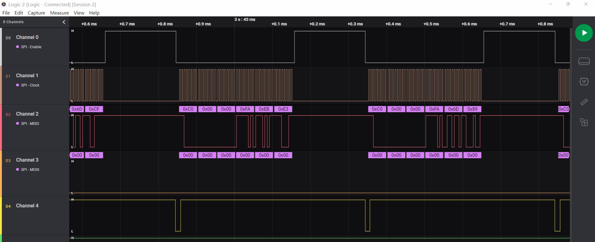The height and width of the screenshot is (242, 595).
Task: Click the 3 s : 45 ms time marker
Action: 245,19
